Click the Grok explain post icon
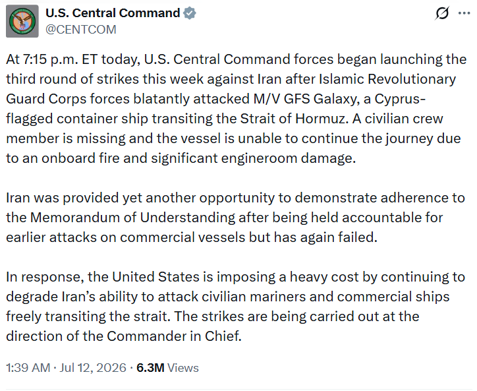The image size is (477, 391). pos(442,13)
